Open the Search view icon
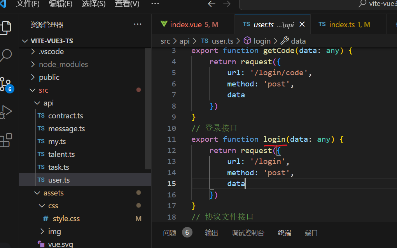 [6, 56]
